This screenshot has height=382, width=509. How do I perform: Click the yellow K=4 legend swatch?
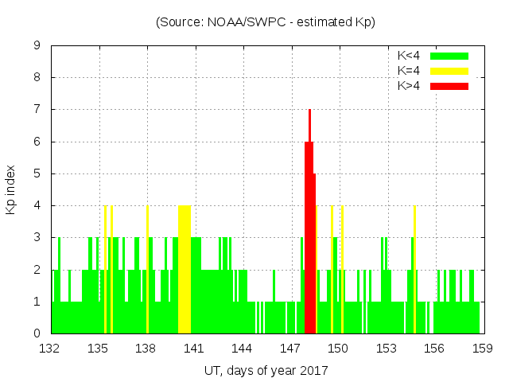[x=449, y=71]
